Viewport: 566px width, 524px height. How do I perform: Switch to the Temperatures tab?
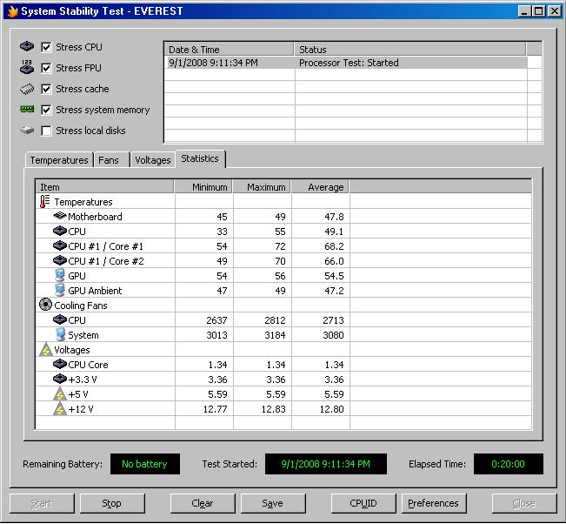click(59, 160)
